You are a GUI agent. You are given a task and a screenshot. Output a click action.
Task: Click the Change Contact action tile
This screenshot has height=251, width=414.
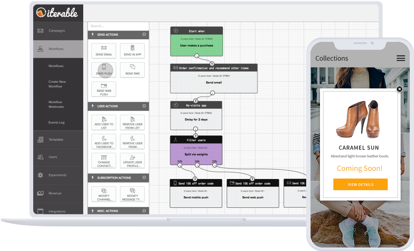(104, 160)
